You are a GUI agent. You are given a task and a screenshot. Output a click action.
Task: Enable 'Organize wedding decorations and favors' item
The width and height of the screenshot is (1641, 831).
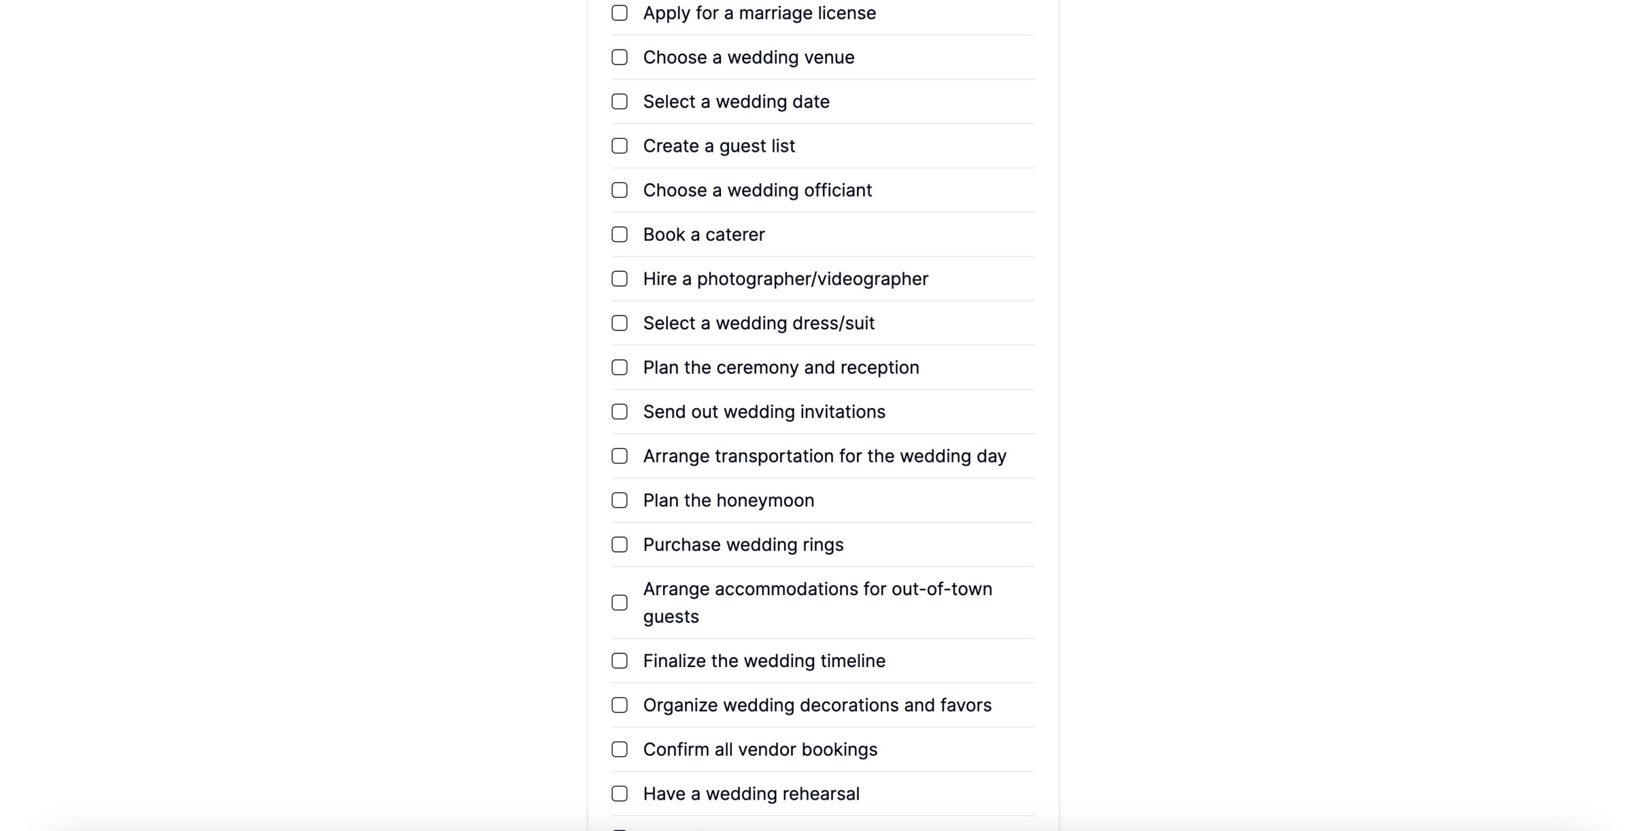tap(619, 705)
